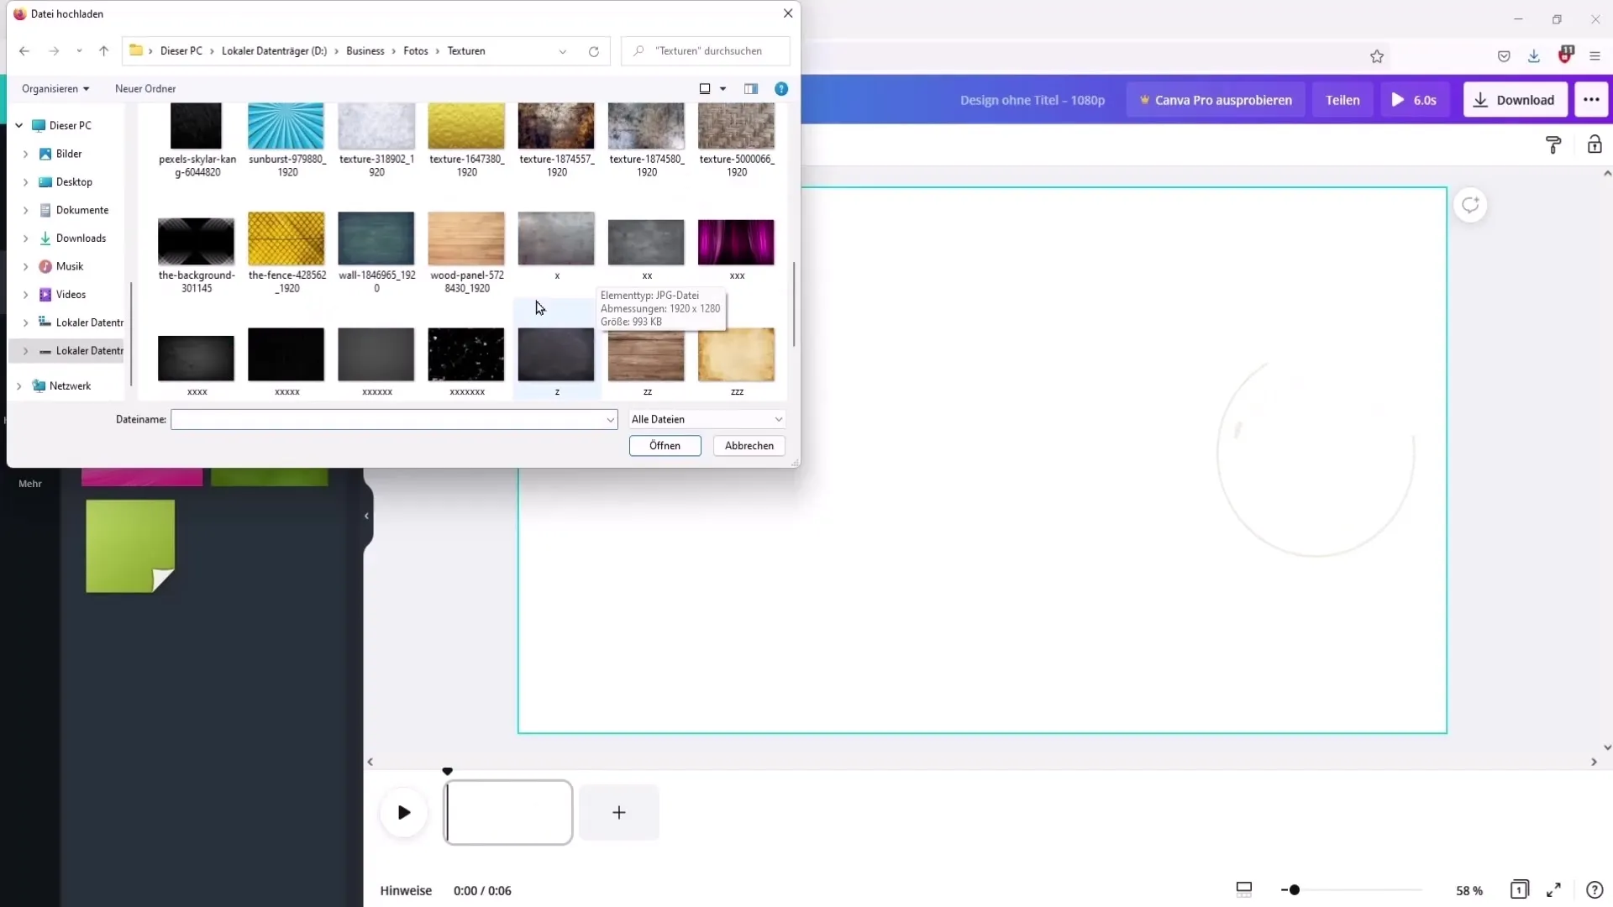Image resolution: width=1613 pixels, height=907 pixels.
Task: Click the copy style paint roller icon
Action: click(1553, 145)
